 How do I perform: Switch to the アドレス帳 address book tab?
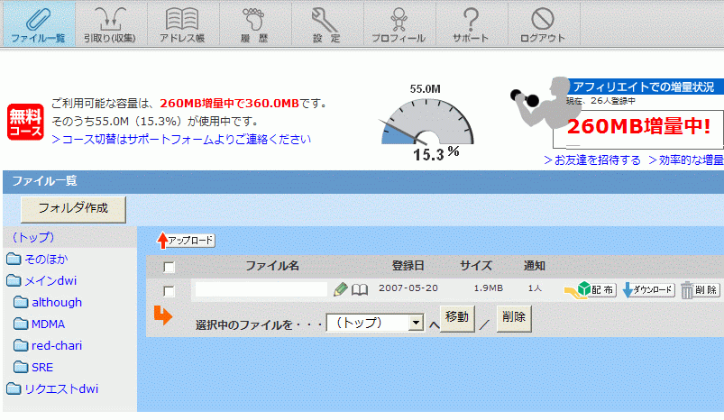(x=182, y=24)
